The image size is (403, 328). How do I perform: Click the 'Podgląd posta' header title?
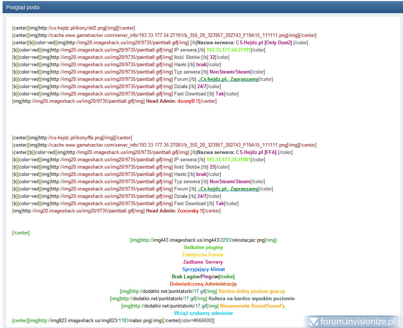(x=23, y=7)
